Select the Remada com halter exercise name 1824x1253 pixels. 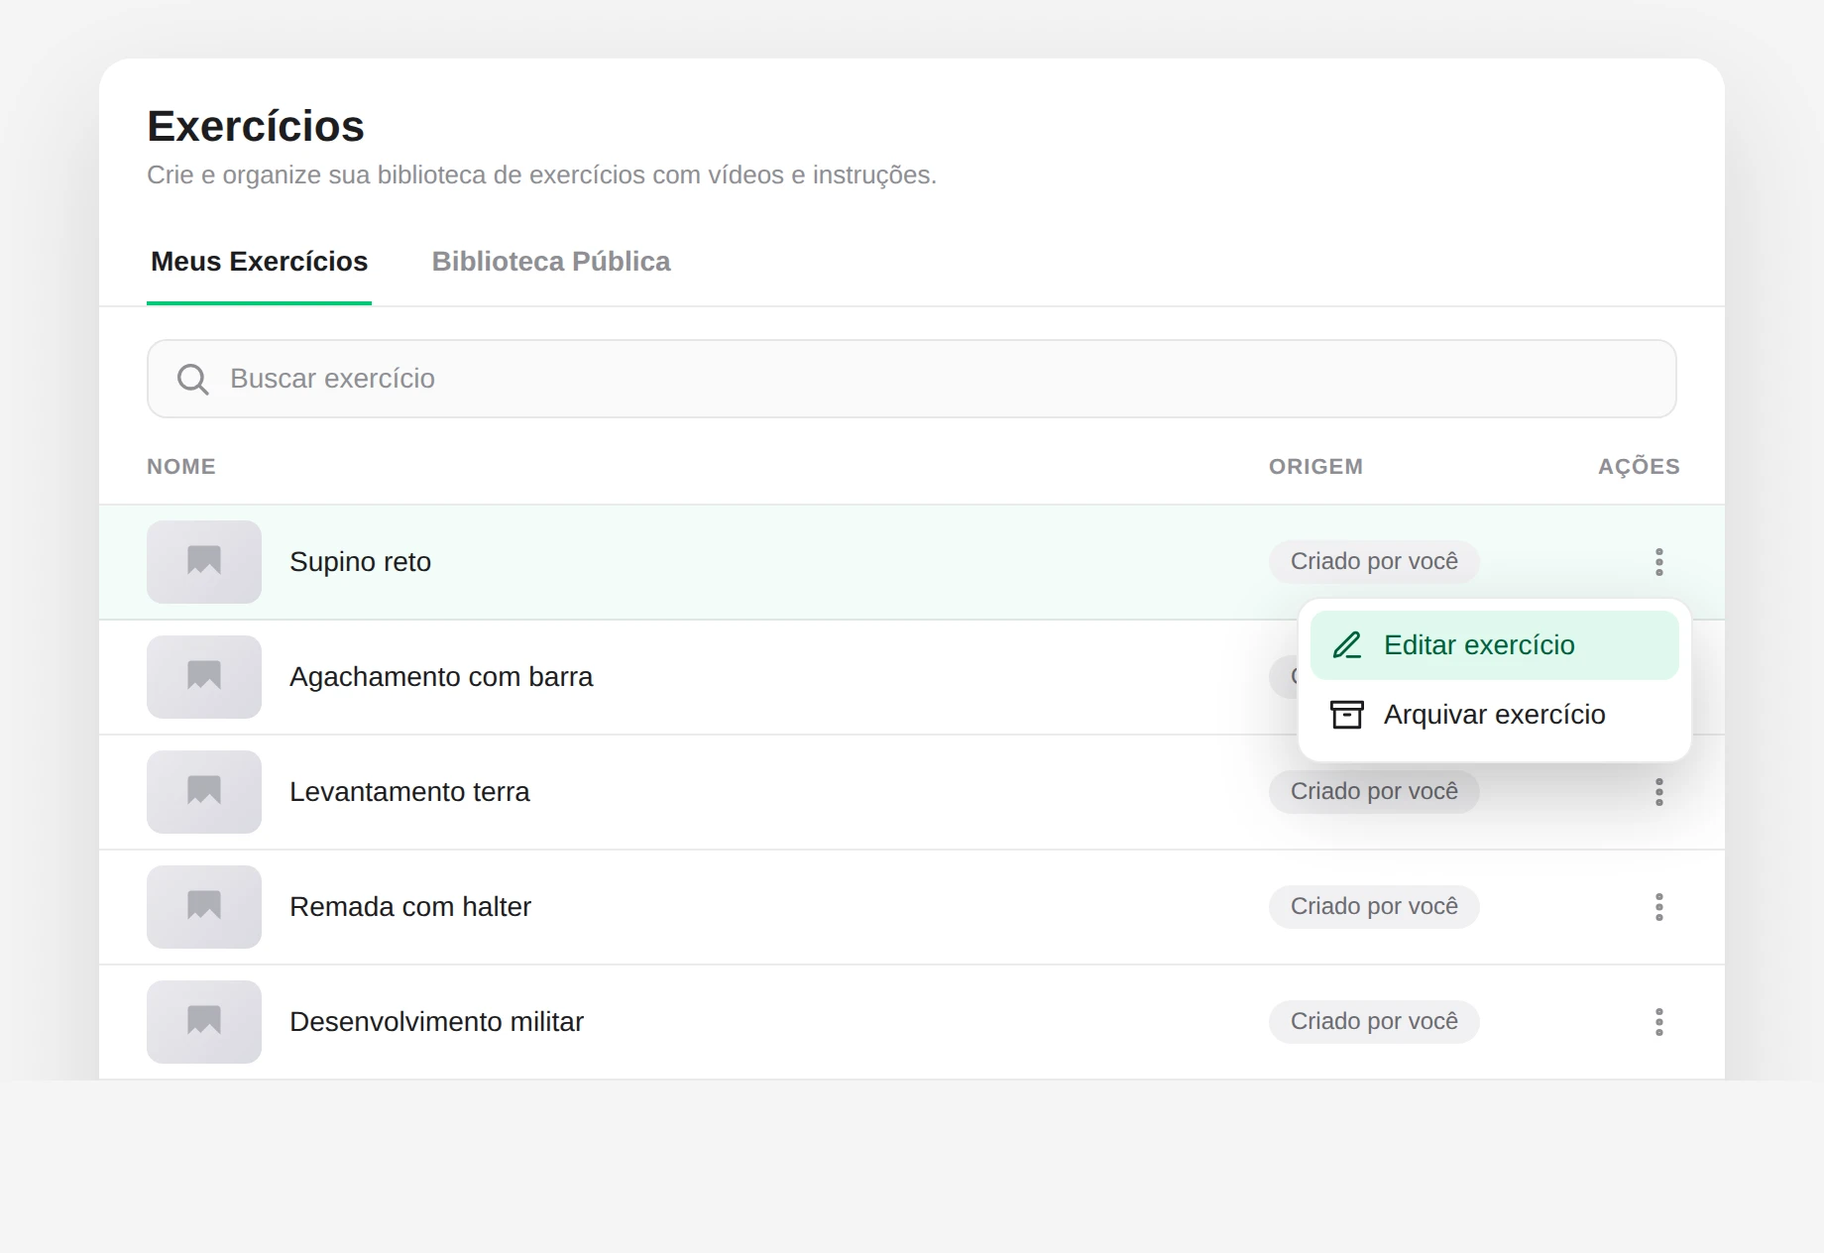(410, 907)
